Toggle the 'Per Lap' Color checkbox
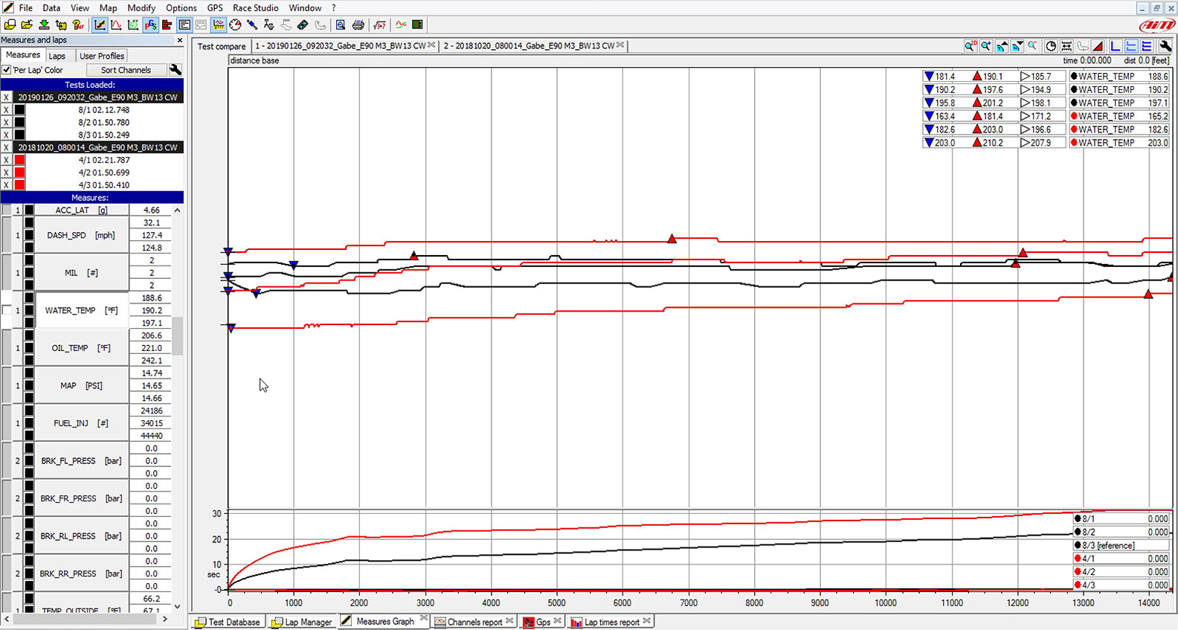Image resolution: width=1178 pixels, height=630 pixels. [x=7, y=70]
